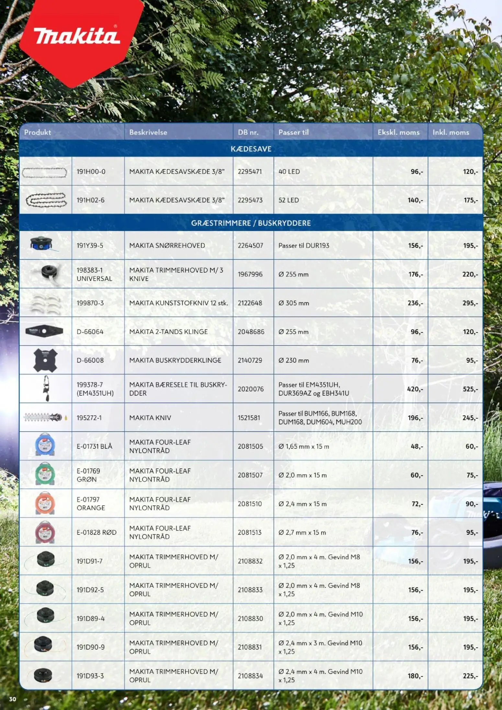Select the KÆDESAVE section header

[251, 149]
